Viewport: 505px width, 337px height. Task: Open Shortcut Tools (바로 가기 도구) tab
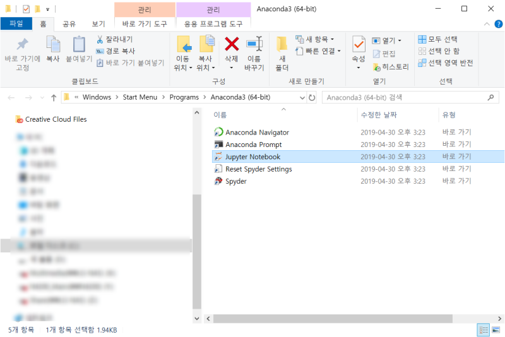tap(145, 24)
